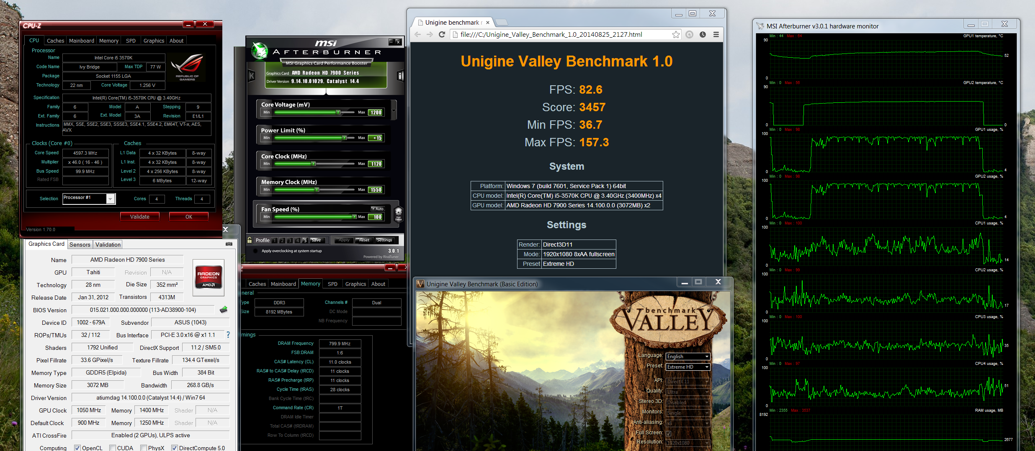The image size is (1035, 451).
Task: Select Afterburner profile slot 5
Action: coord(305,240)
